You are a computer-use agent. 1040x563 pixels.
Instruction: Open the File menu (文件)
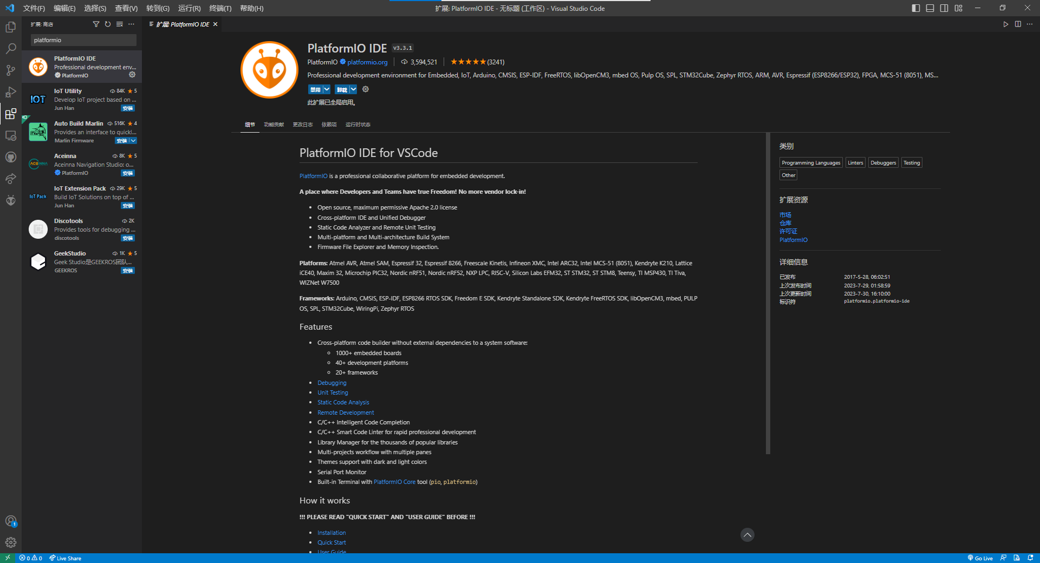(x=34, y=8)
